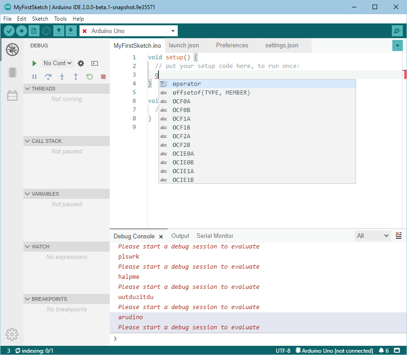407x355 pixels.
Task: Click the wutduzitdu console entry
Action: (136, 297)
